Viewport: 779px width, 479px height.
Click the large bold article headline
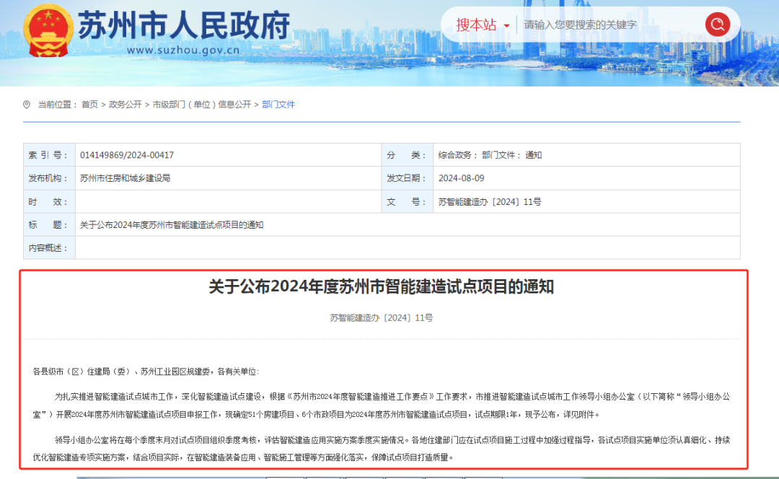pyautogui.click(x=381, y=287)
